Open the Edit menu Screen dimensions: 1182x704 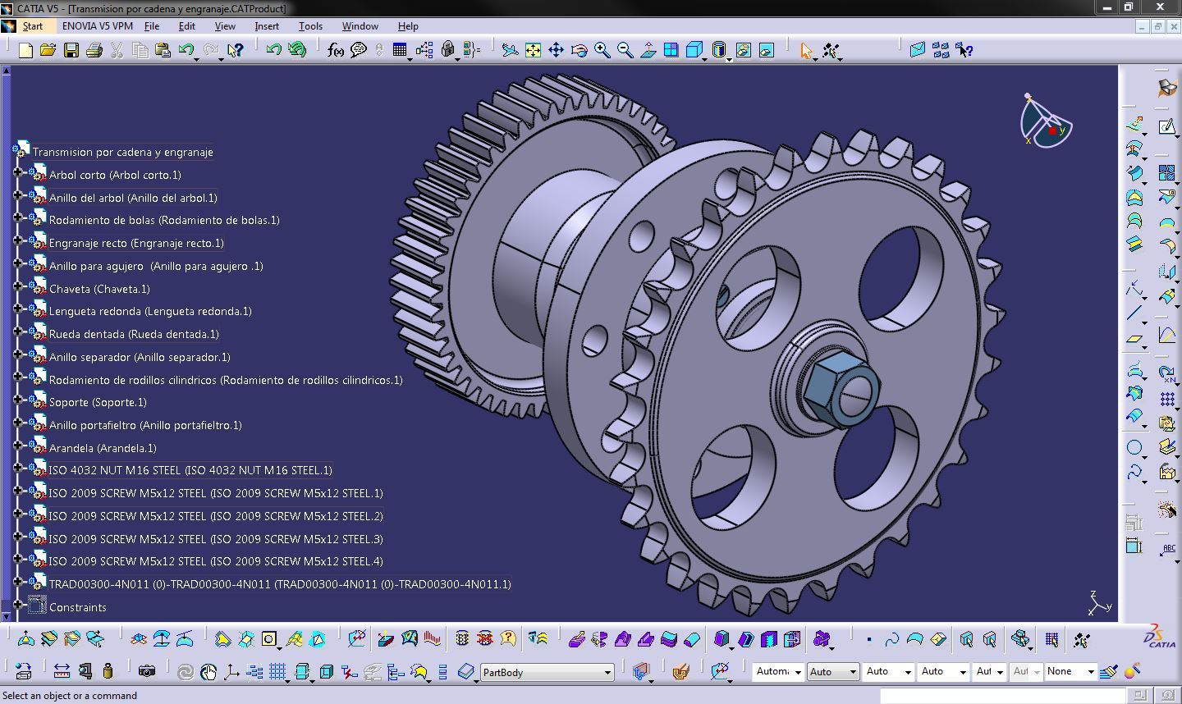coord(187,26)
